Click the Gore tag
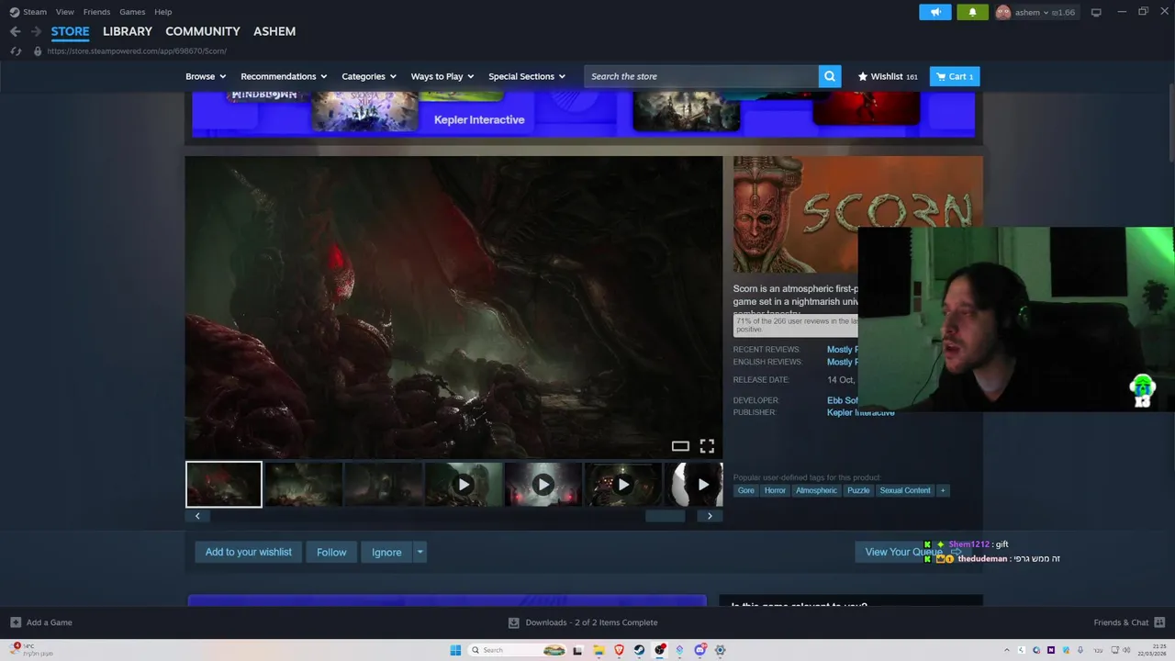The width and height of the screenshot is (1175, 661). click(746, 490)
